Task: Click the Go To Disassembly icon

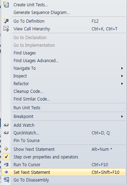Action: (x=6, y=180)
